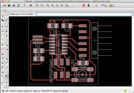Click the GO traffic light icon
The width and height of the screenshot is (134, 93).
[x=89, y=5]
